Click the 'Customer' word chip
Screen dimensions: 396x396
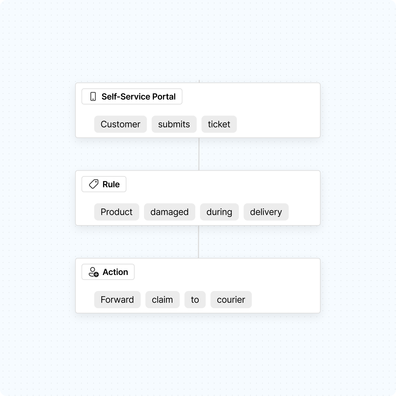pos(120,124)
